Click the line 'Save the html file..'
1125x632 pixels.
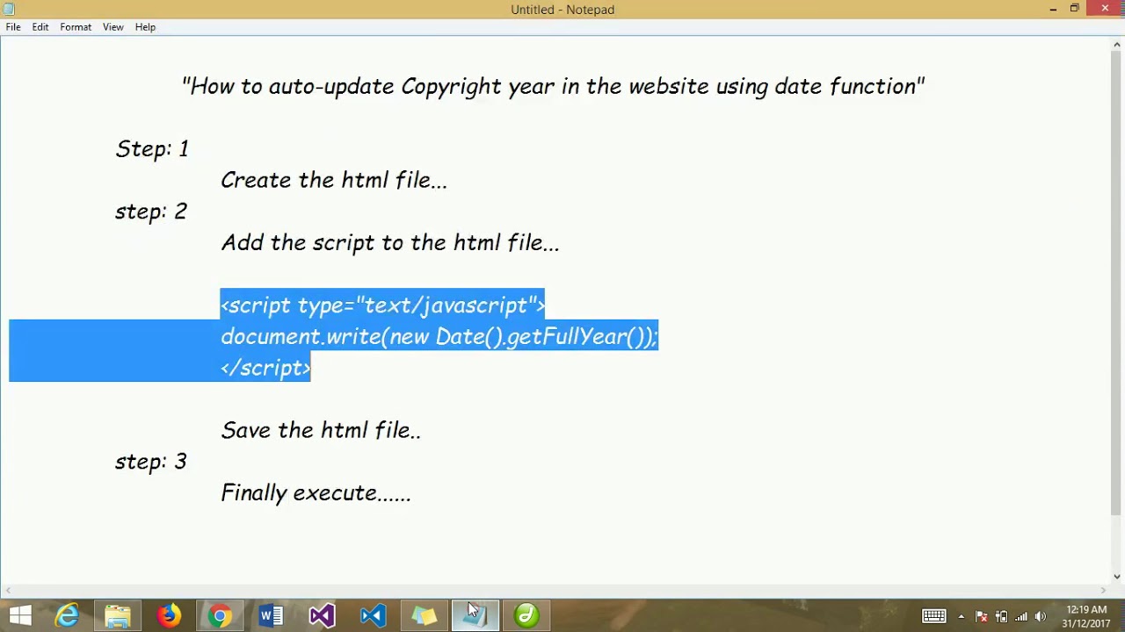[x=321, y=430]
